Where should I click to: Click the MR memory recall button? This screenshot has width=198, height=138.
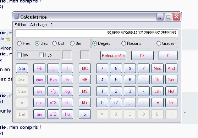(x=85, y=80)
